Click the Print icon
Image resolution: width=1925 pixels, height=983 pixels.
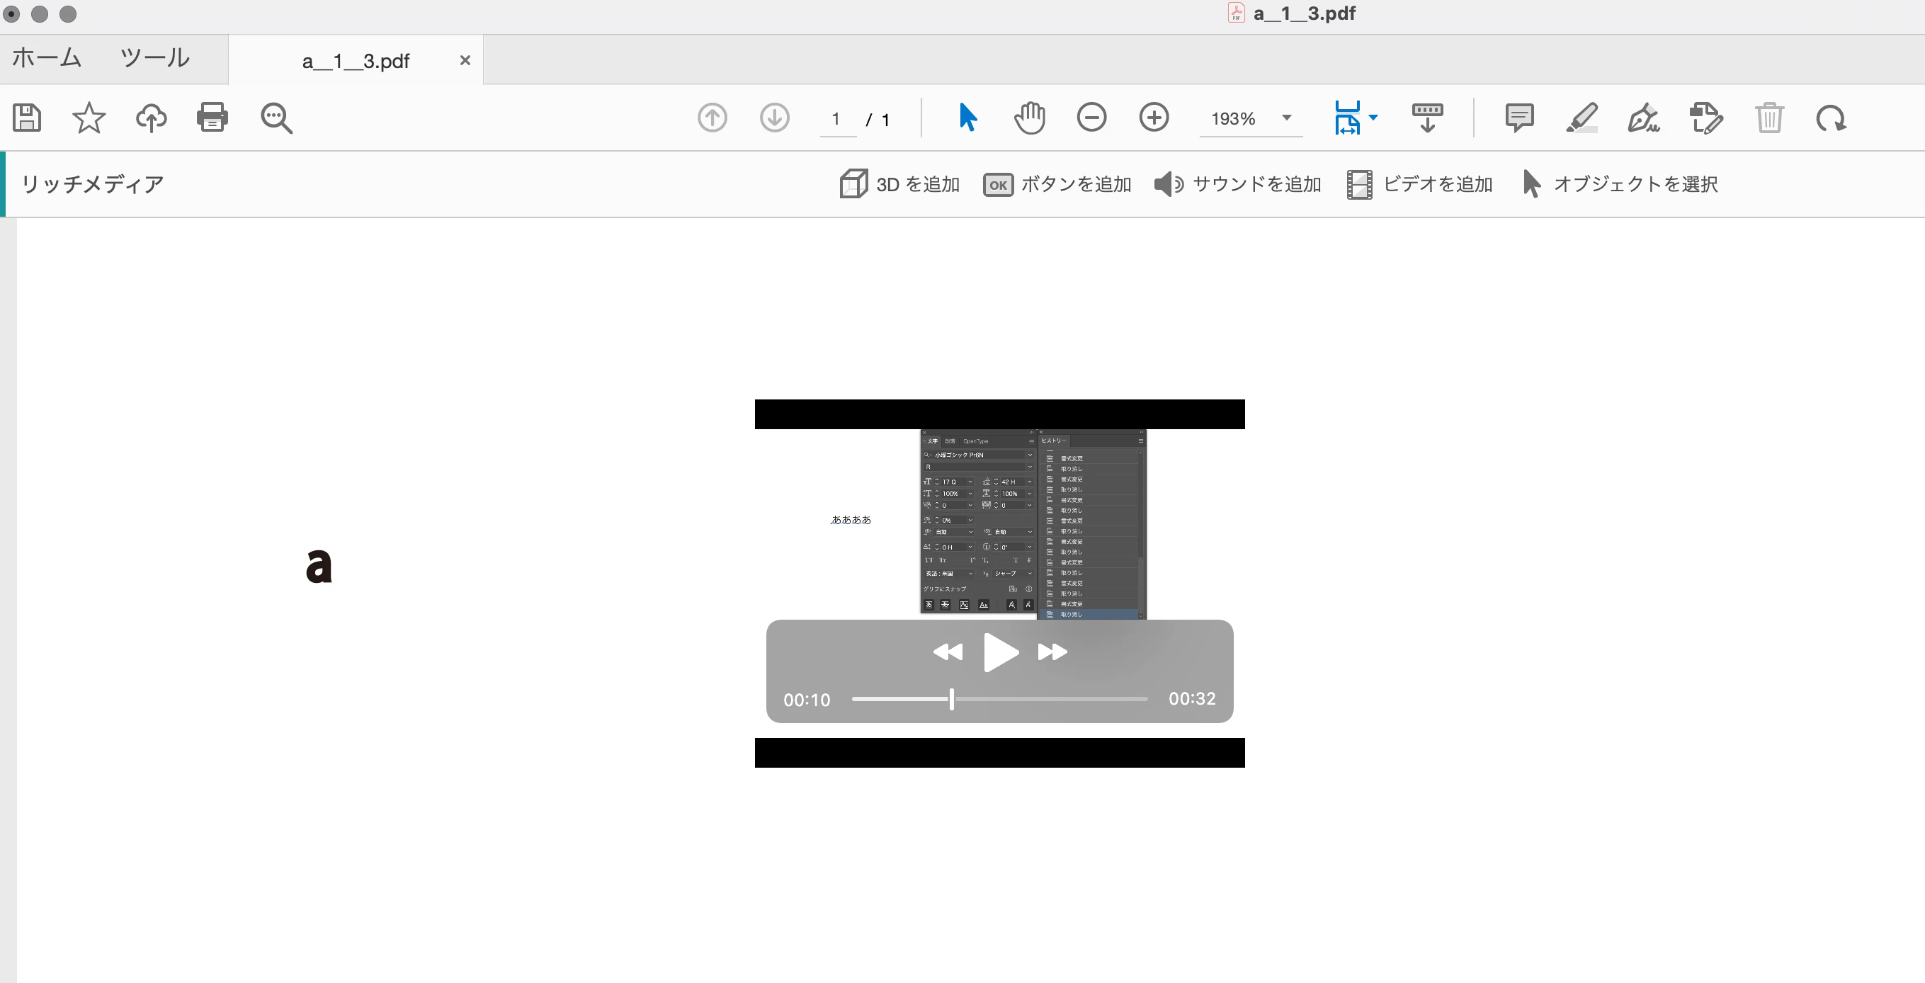[212, 118]
